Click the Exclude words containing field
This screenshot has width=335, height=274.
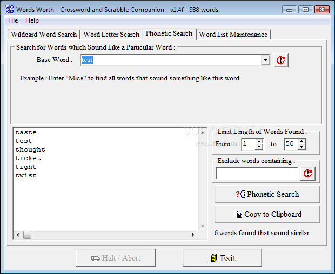[x=257, y=173]
